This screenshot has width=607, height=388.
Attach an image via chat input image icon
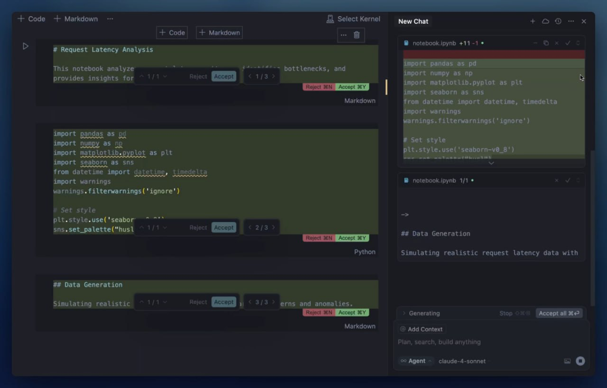click(x=567, y=361)
